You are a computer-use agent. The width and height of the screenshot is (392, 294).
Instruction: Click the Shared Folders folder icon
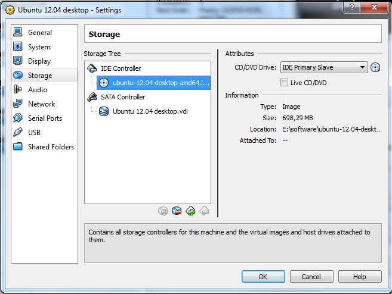click(18, 146)
